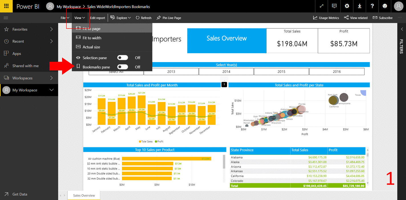Click Edit report
Viewport: 406px width, 200px height.
pyautogui.click(x=97, y=18)
